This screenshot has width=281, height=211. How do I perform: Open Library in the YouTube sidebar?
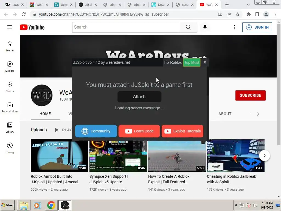[x=10, y=127]
